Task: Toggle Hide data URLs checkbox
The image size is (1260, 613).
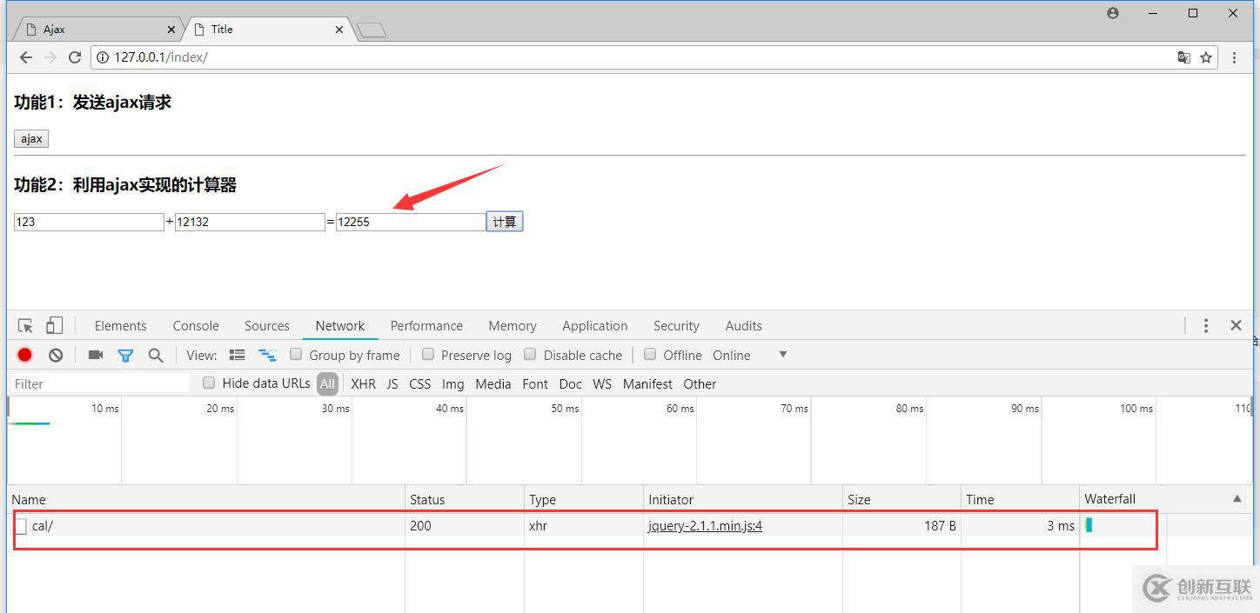Action: click(x=209, y=383)
